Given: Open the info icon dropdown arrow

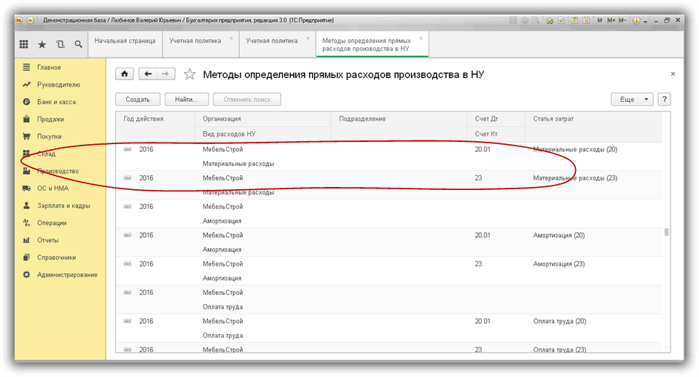Looking at the screenshot, I should point(646,22).
